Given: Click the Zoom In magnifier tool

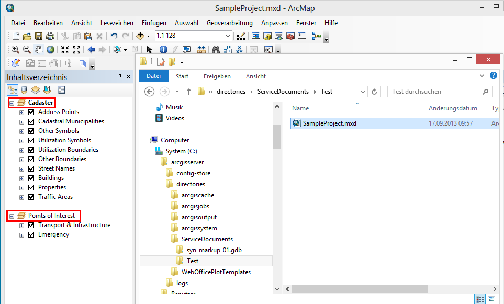Looking at the screenshot, I should click(14, 49).
